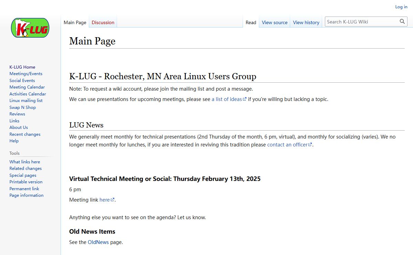Open the Meeting link 'here'
Screen dimensions: 413x255
107,200
